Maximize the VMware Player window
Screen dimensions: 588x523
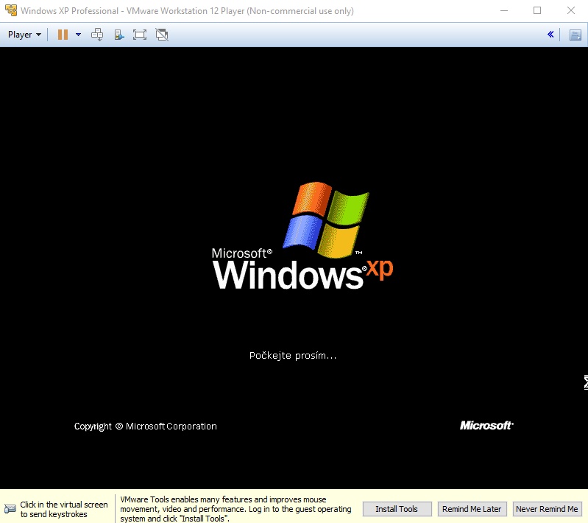537,11
